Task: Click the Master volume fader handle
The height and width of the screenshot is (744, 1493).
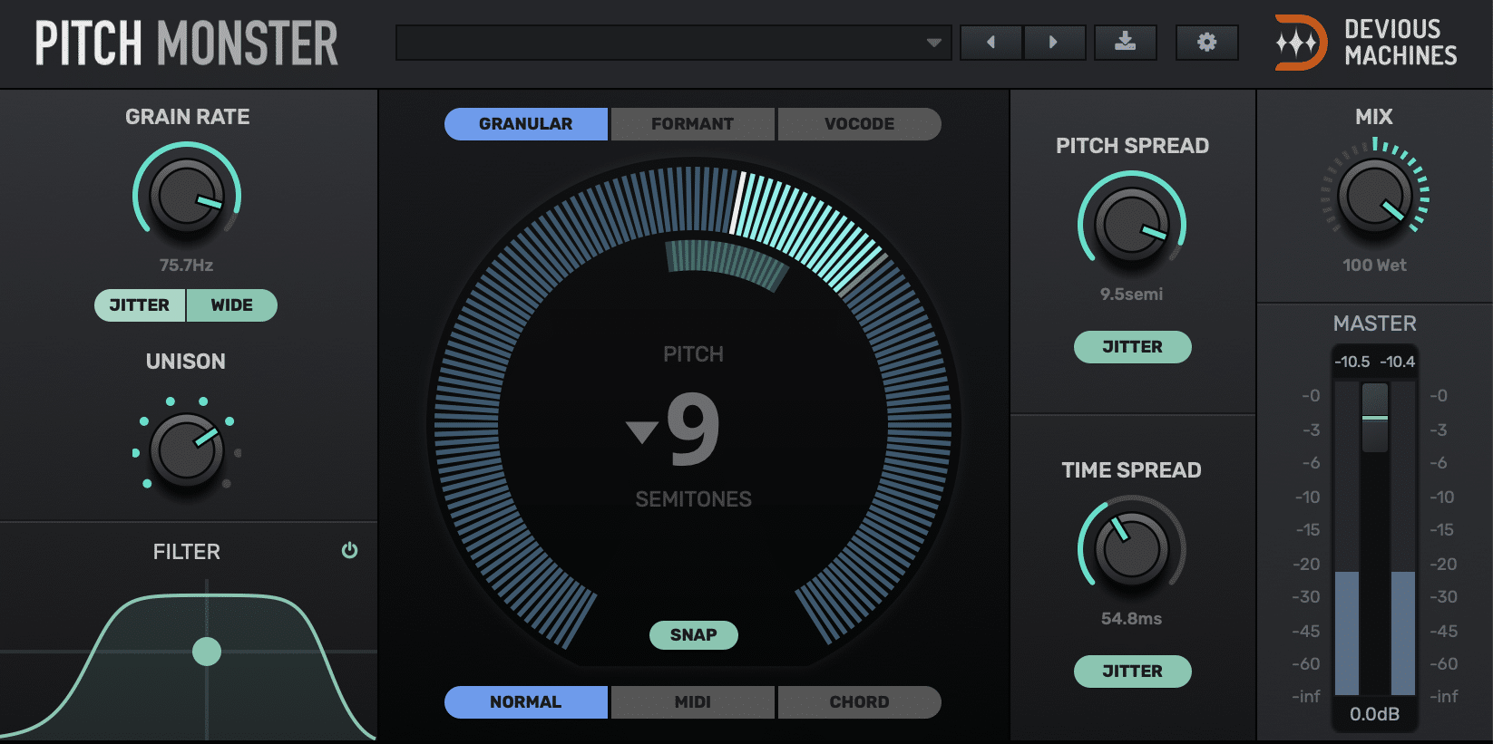Action: tap(1374, 418)
